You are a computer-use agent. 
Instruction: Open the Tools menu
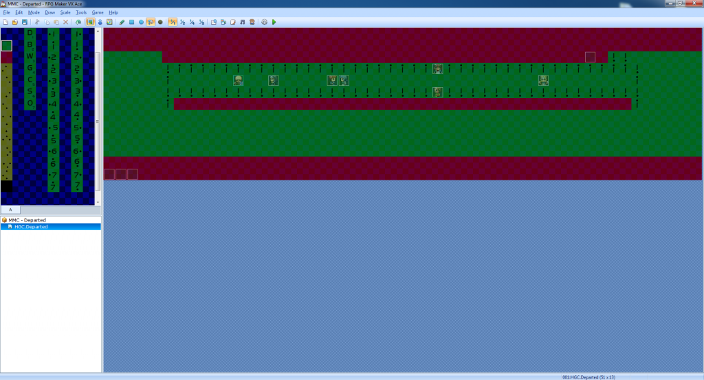coord(81,12)
